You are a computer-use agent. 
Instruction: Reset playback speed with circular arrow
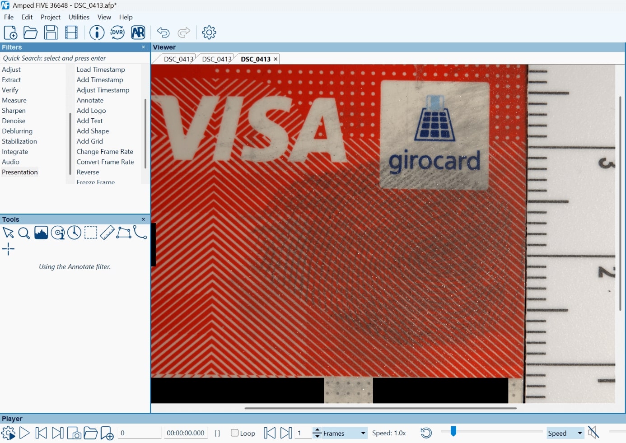pyautogui.click(x=426, y=433)
